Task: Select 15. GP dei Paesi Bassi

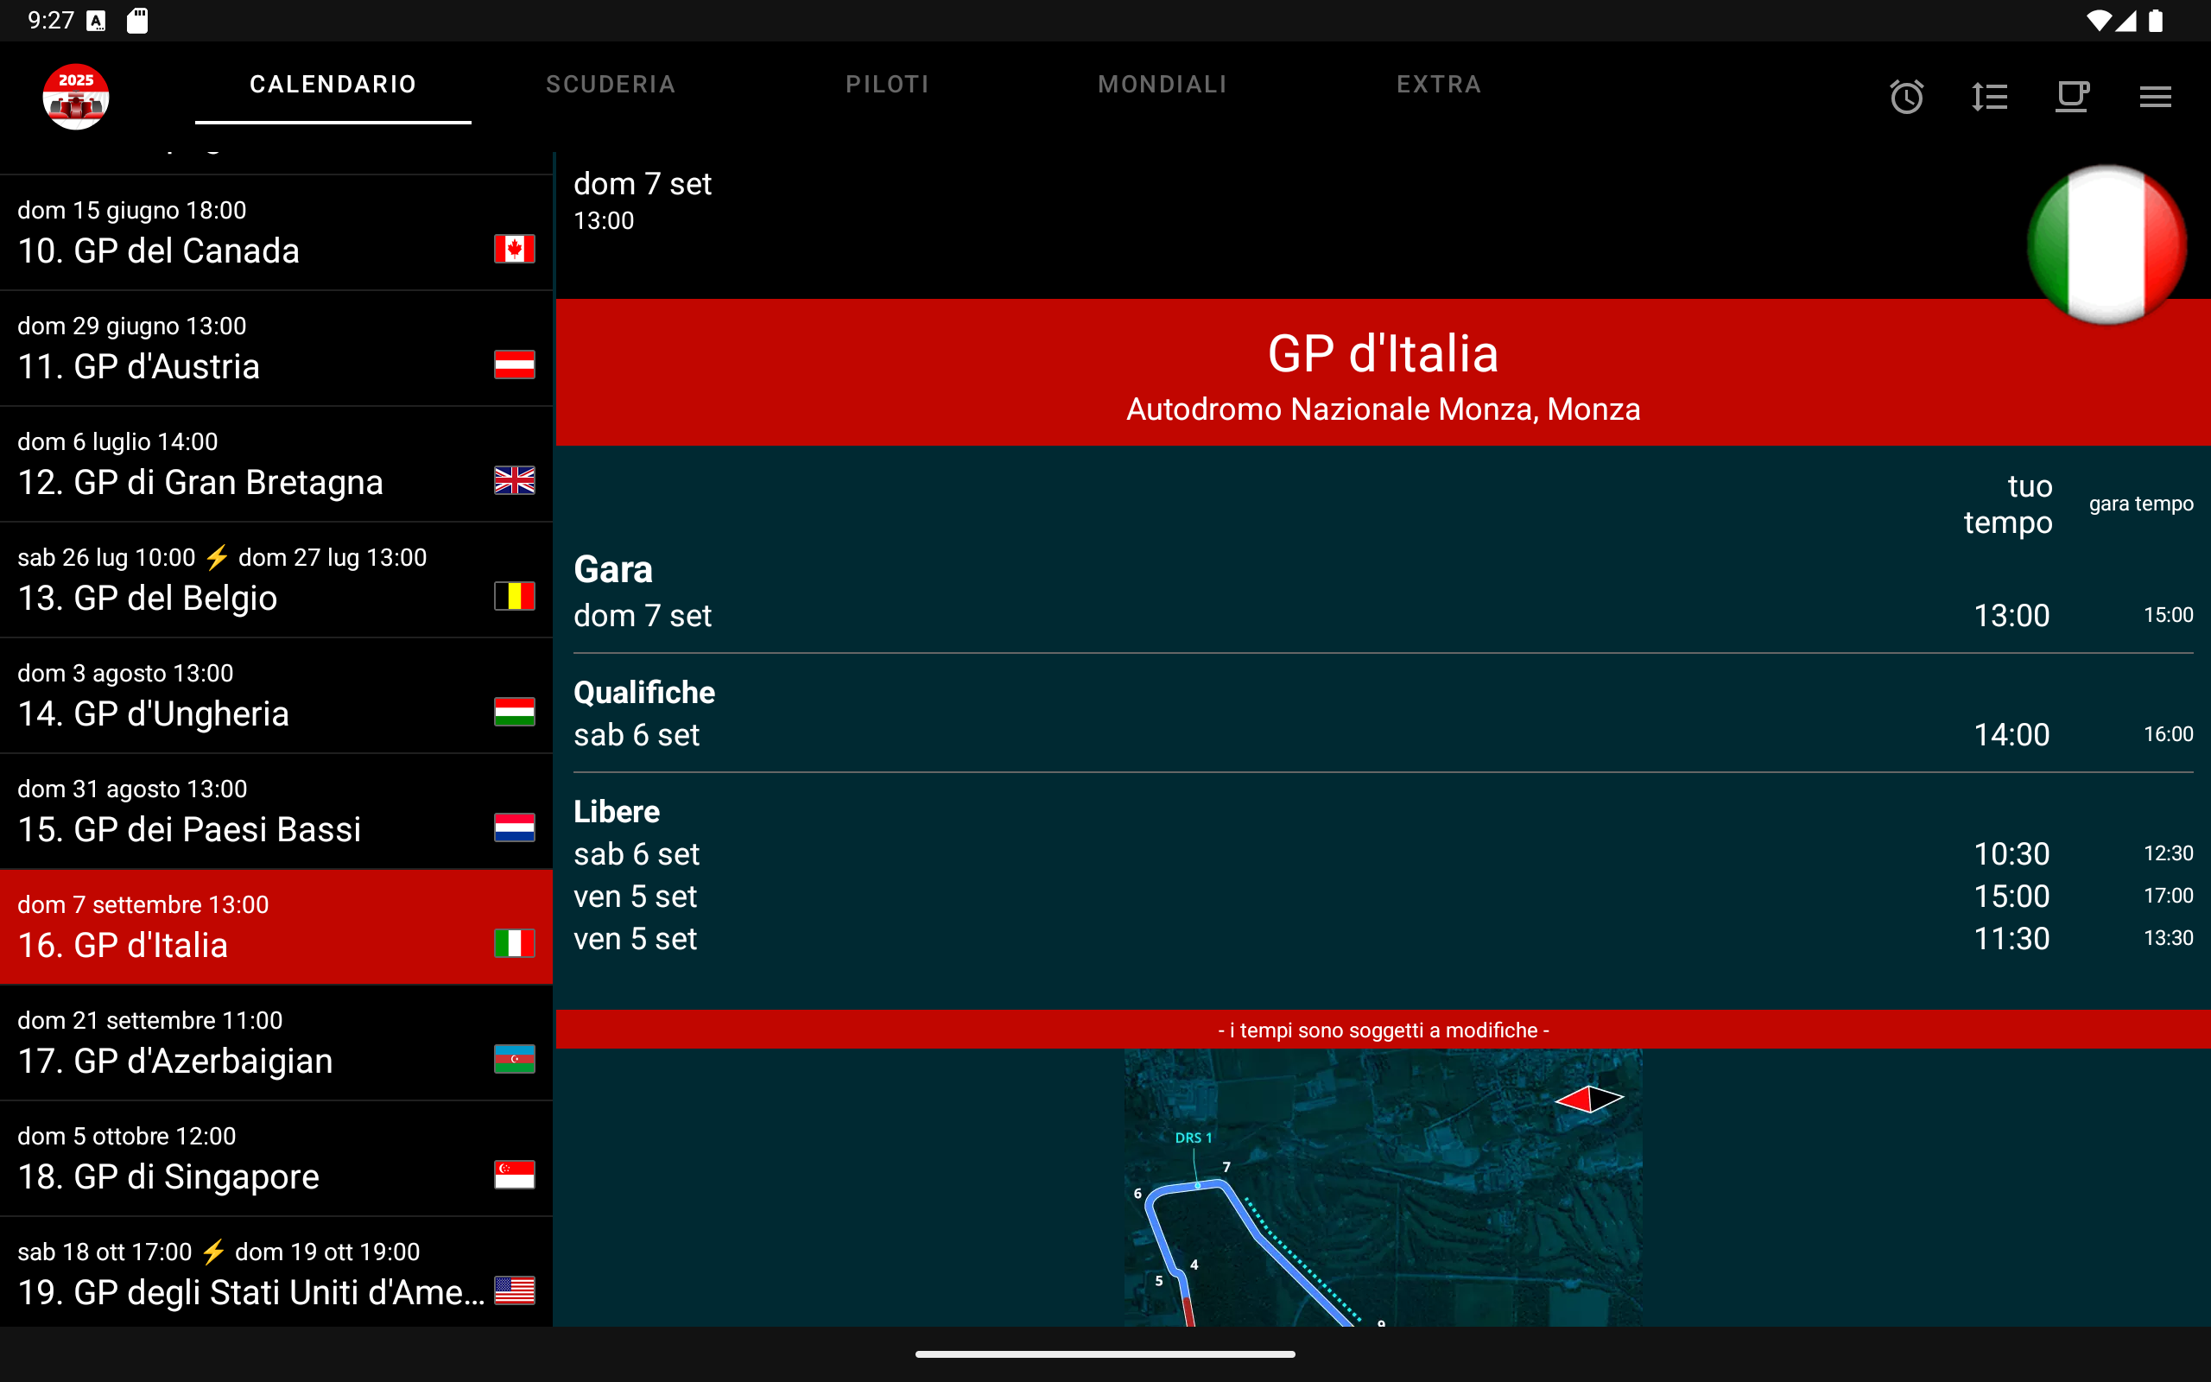Action: (274, 812)
